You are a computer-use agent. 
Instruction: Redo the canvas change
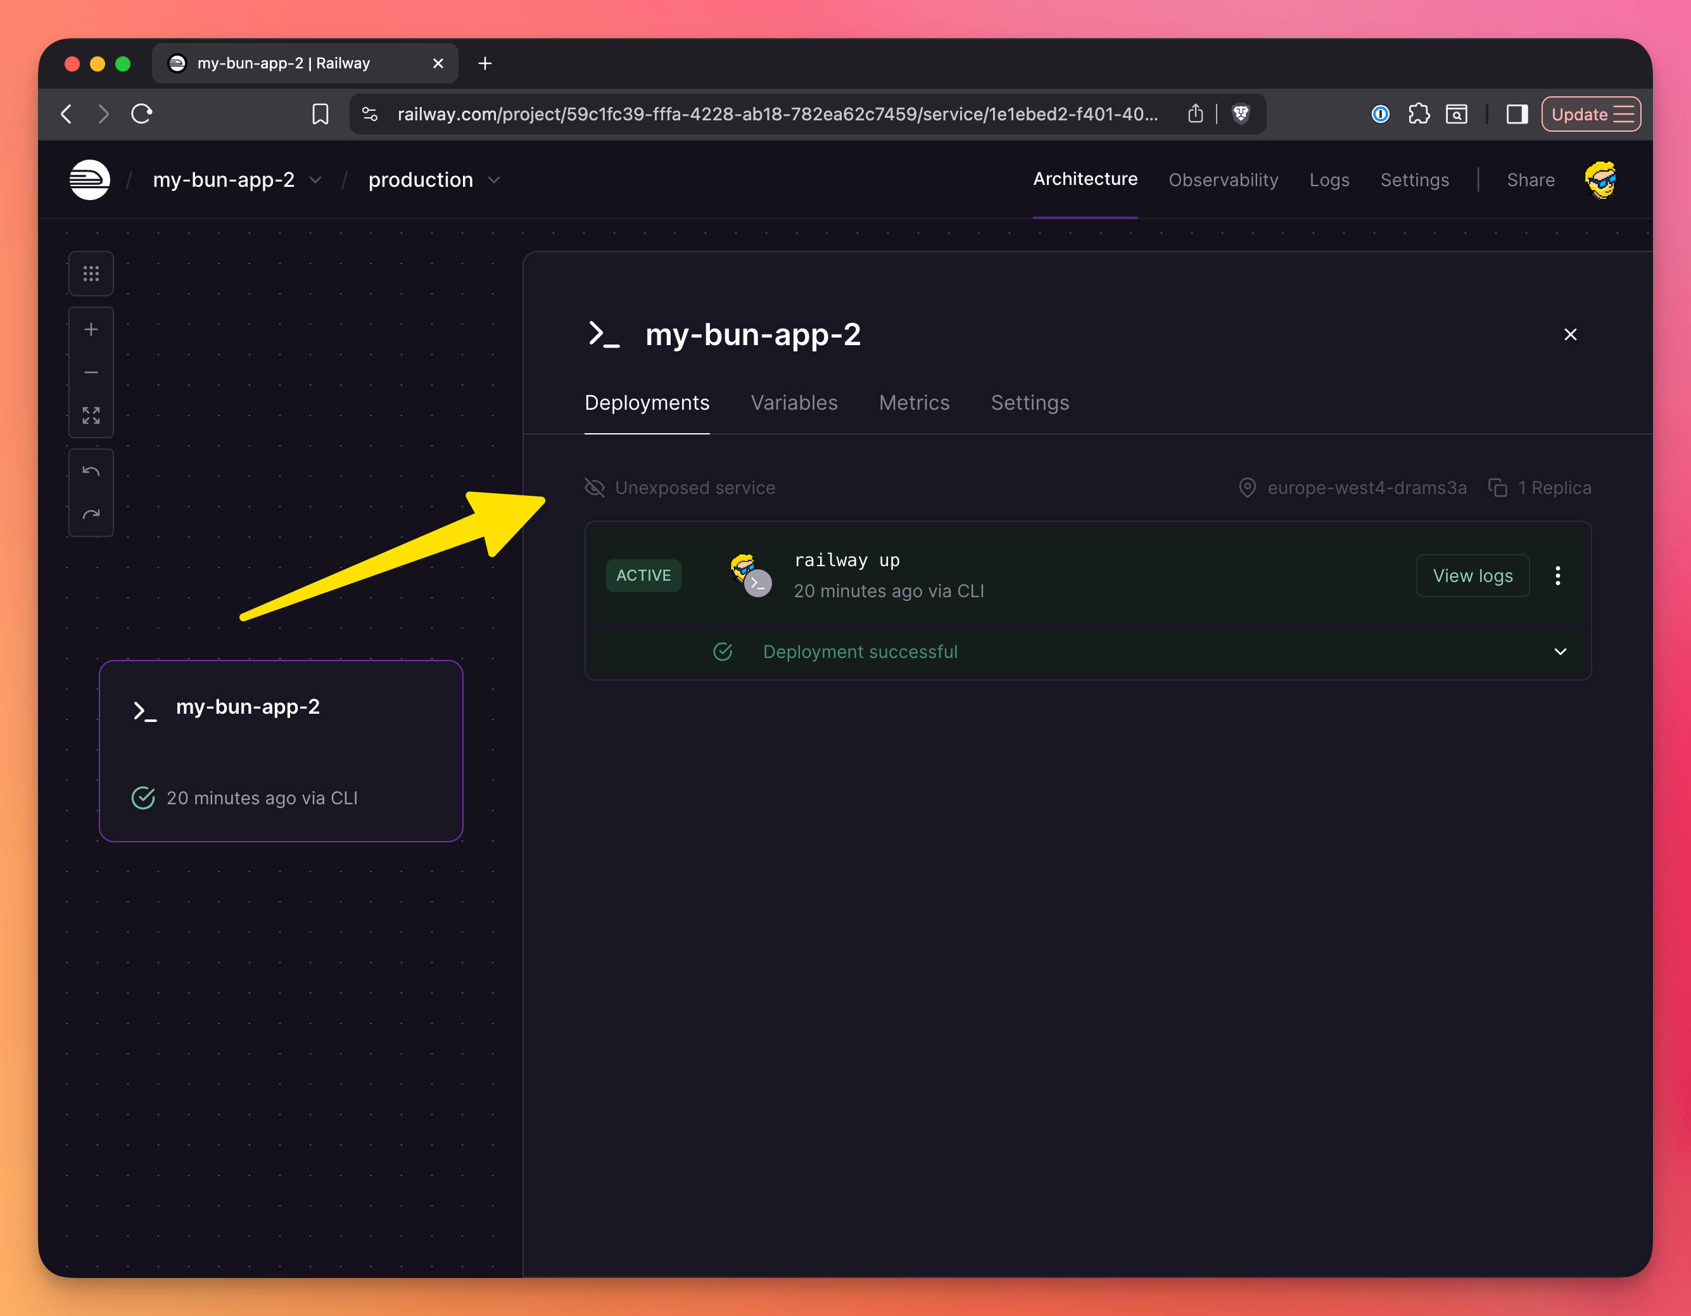[x=91, y=514]
